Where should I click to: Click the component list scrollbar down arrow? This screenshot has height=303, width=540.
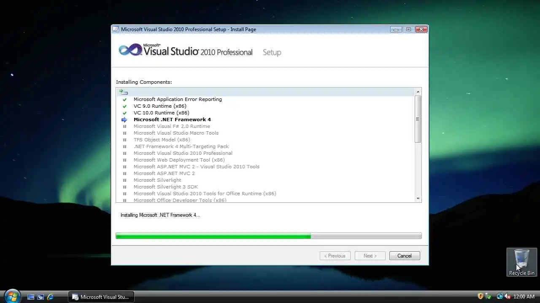pos(418,199)
